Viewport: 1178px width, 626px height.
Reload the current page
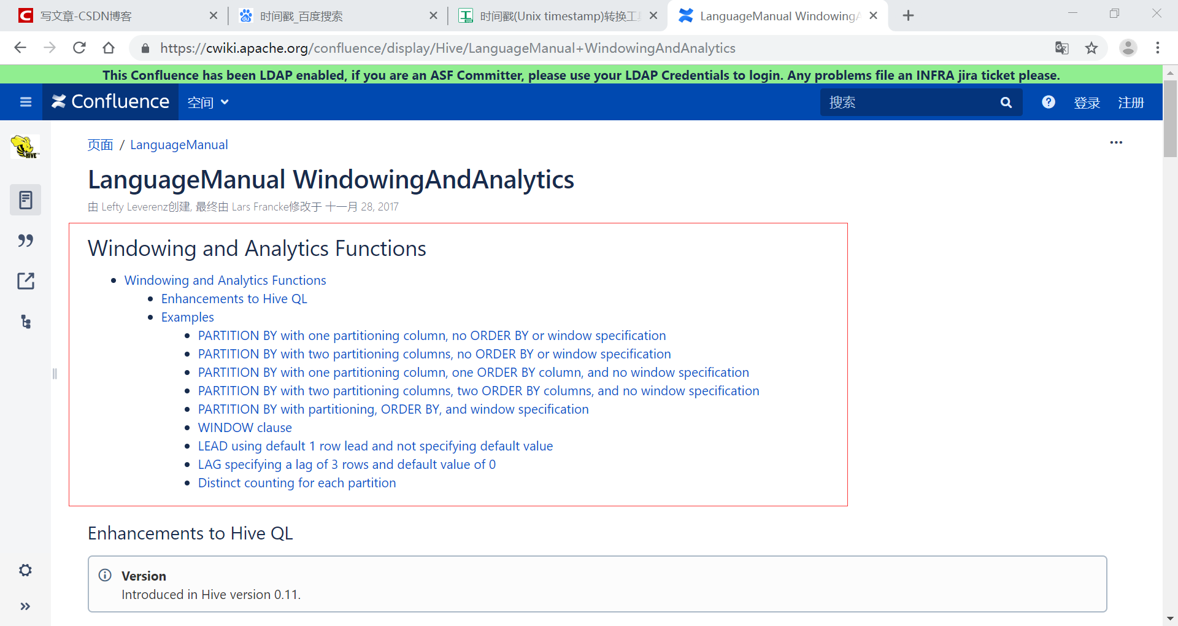(x=79, y=48)
